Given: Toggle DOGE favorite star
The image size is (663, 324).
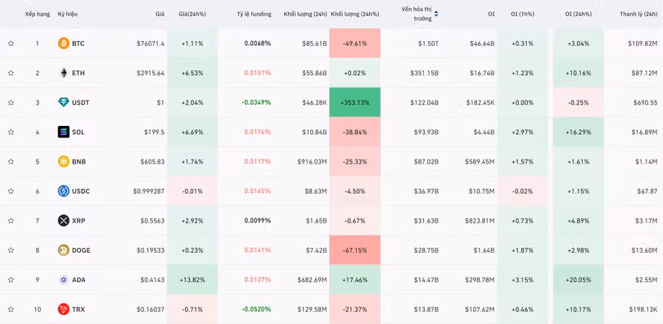Looking at the screenshot, I should point(11,250).
